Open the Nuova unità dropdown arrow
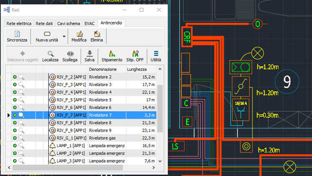The width and height of the screenshot is (312, 176). pyautogui.click(x=64, y=37)
